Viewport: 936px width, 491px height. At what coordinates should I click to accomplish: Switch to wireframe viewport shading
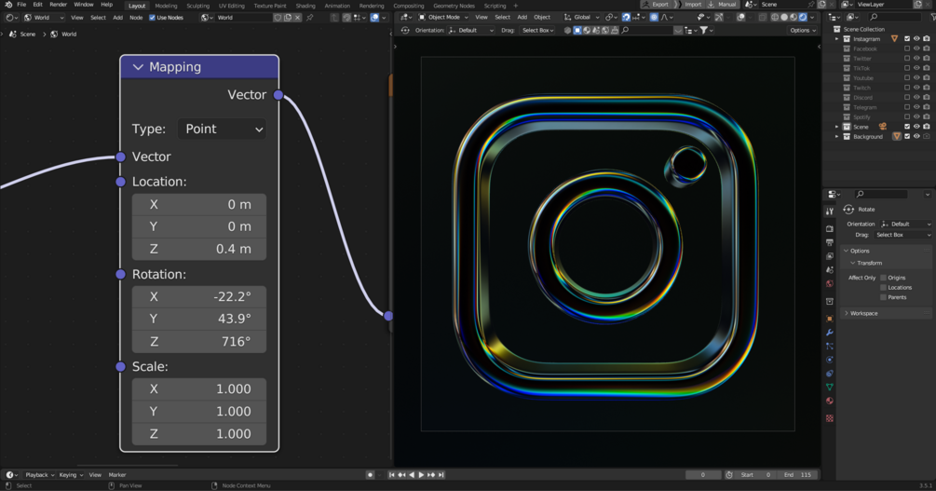click(x=775, y=18)
